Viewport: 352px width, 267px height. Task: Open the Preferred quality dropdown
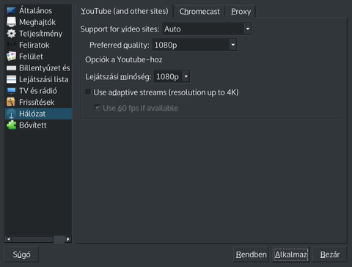194,45
